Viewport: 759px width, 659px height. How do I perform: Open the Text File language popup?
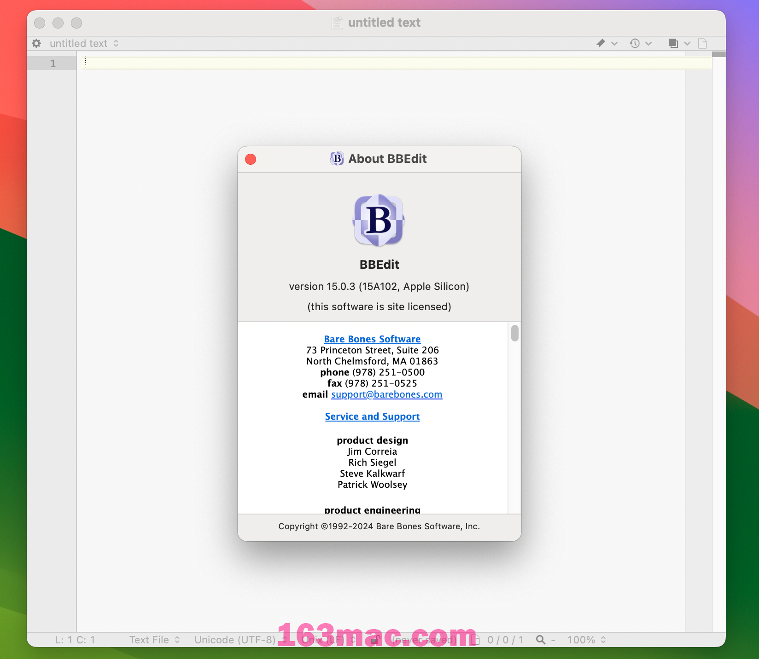[x=154, y=640]
